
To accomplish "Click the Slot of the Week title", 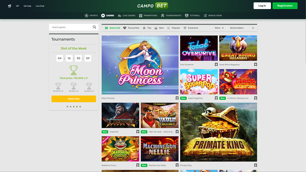I will click(74, 48).
